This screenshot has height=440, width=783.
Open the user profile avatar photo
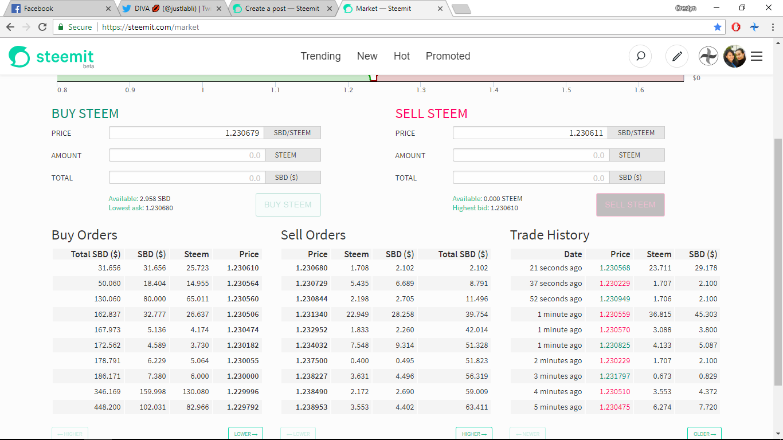734,56
